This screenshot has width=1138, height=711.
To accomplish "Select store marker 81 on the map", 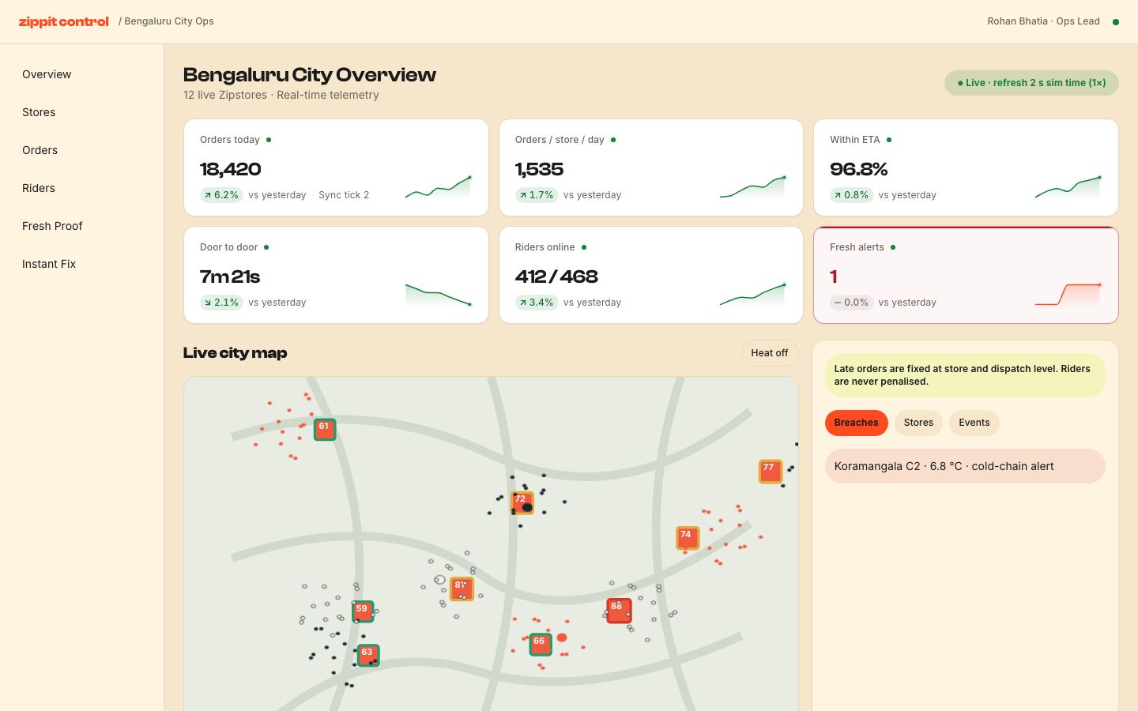I will click(x=462, y=589).
